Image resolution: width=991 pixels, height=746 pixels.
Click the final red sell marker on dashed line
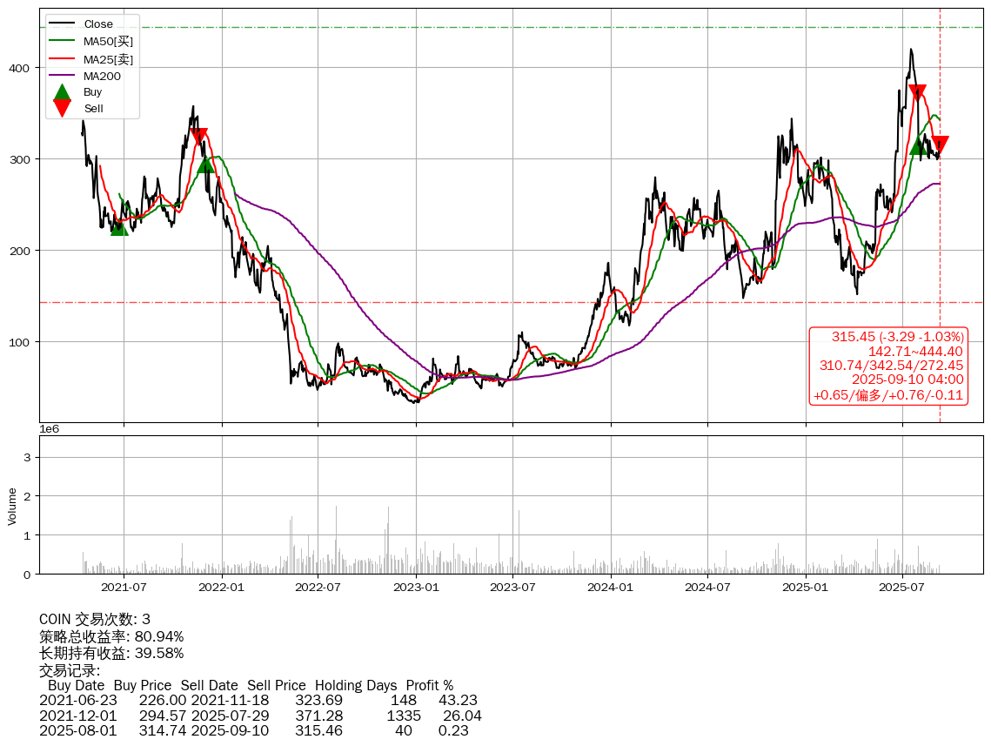[x=940, y=144]
